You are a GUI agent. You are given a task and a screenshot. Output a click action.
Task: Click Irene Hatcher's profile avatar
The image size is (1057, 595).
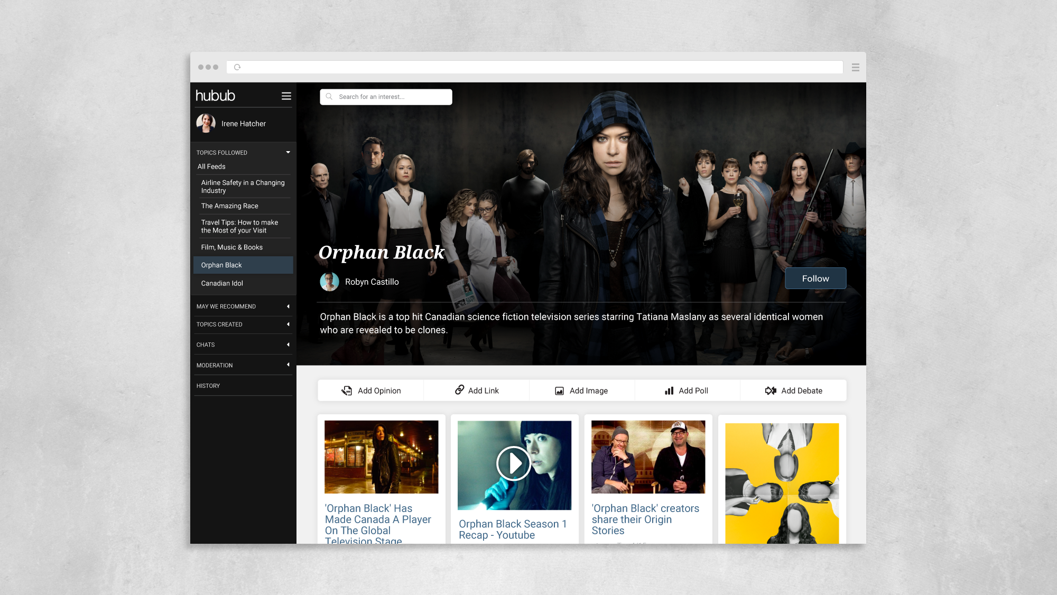(206, 123)
